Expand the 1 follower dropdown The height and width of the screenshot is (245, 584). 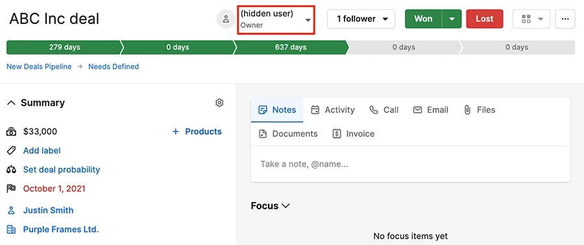click(361, 19)
